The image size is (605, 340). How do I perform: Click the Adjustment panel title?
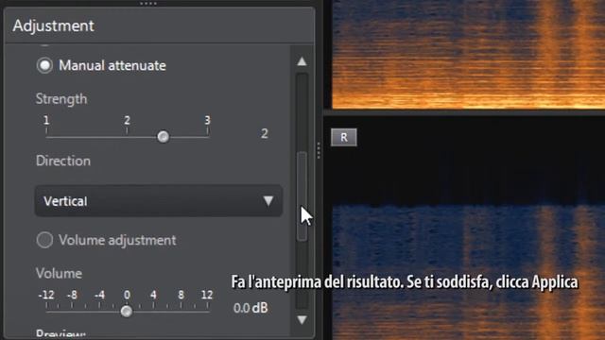[x=53, y=25]
